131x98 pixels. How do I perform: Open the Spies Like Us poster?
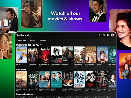79,79
